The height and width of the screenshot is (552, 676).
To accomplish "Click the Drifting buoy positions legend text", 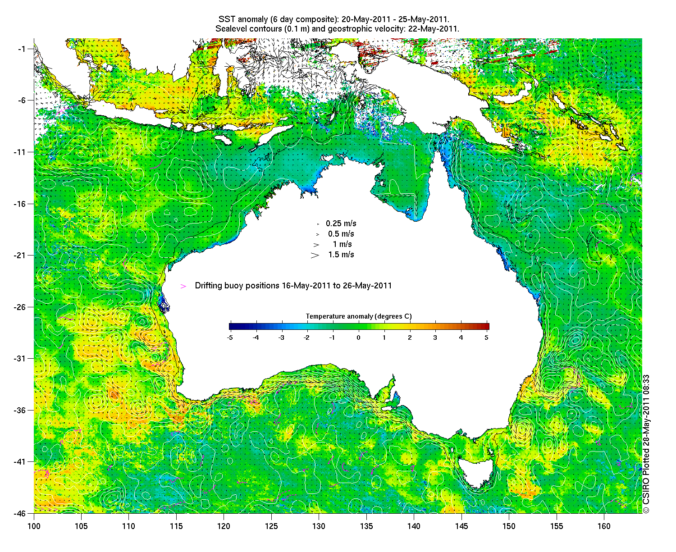I will pyautogui.click(x=293, y=286).
